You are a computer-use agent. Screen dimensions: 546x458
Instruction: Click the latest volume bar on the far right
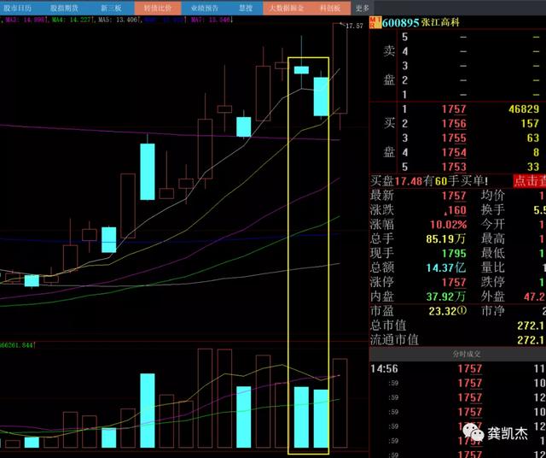[340, 403]
